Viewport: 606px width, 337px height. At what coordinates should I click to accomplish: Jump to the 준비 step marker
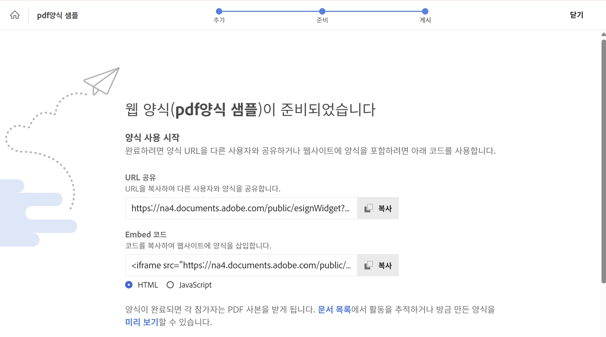[x=322, y=11]
